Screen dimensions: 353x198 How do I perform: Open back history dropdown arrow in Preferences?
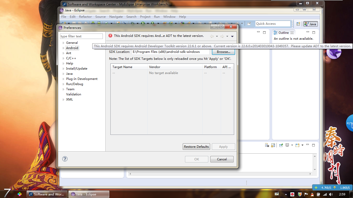pos(217,36)
